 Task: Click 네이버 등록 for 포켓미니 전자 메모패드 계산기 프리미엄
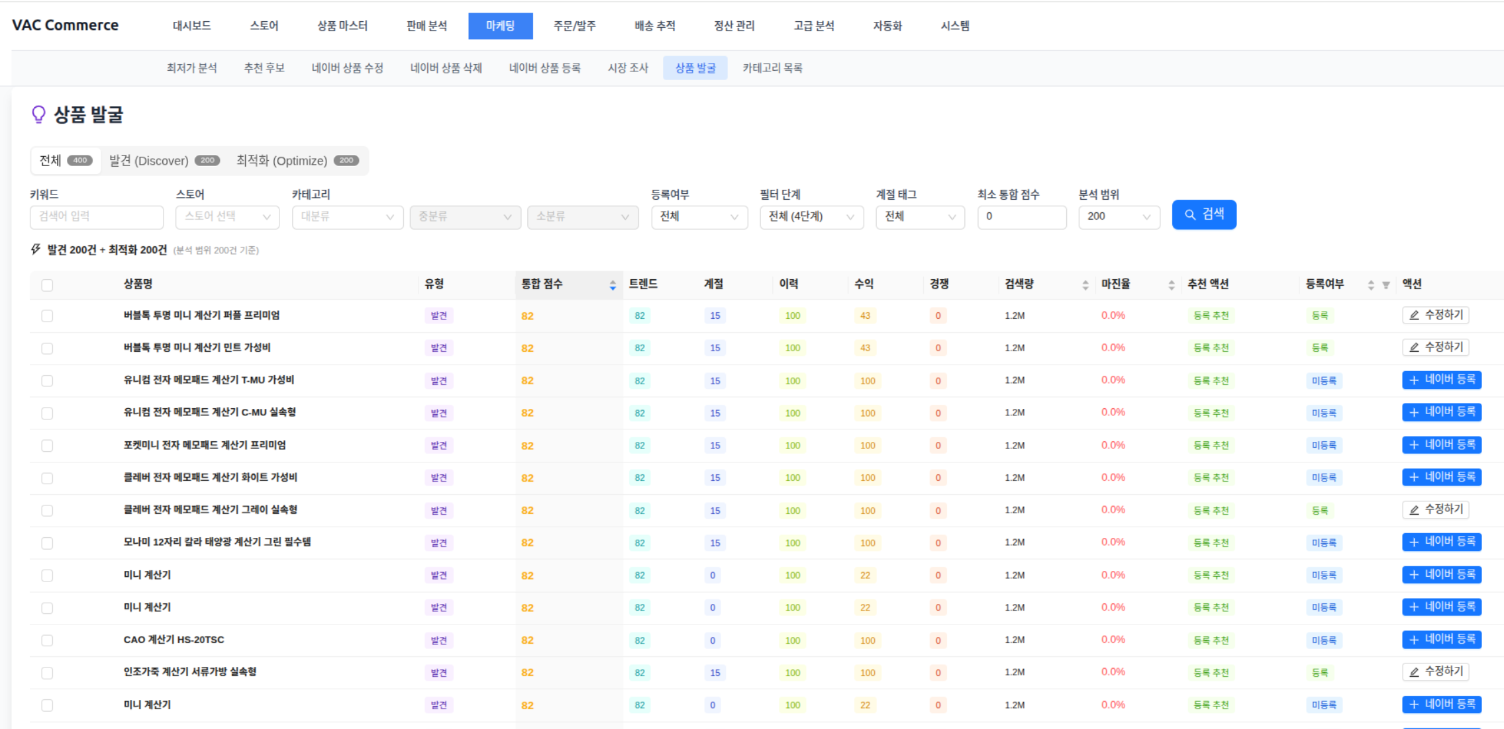pyautogui.click(x=1442, y=445)
